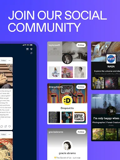Viewport: 120px width, 160px height.
Task: Click the dropoutdottv username
Action: click(56, 87)
